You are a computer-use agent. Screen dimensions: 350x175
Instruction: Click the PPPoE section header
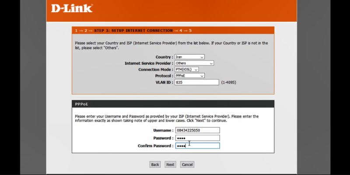point(173,104)
